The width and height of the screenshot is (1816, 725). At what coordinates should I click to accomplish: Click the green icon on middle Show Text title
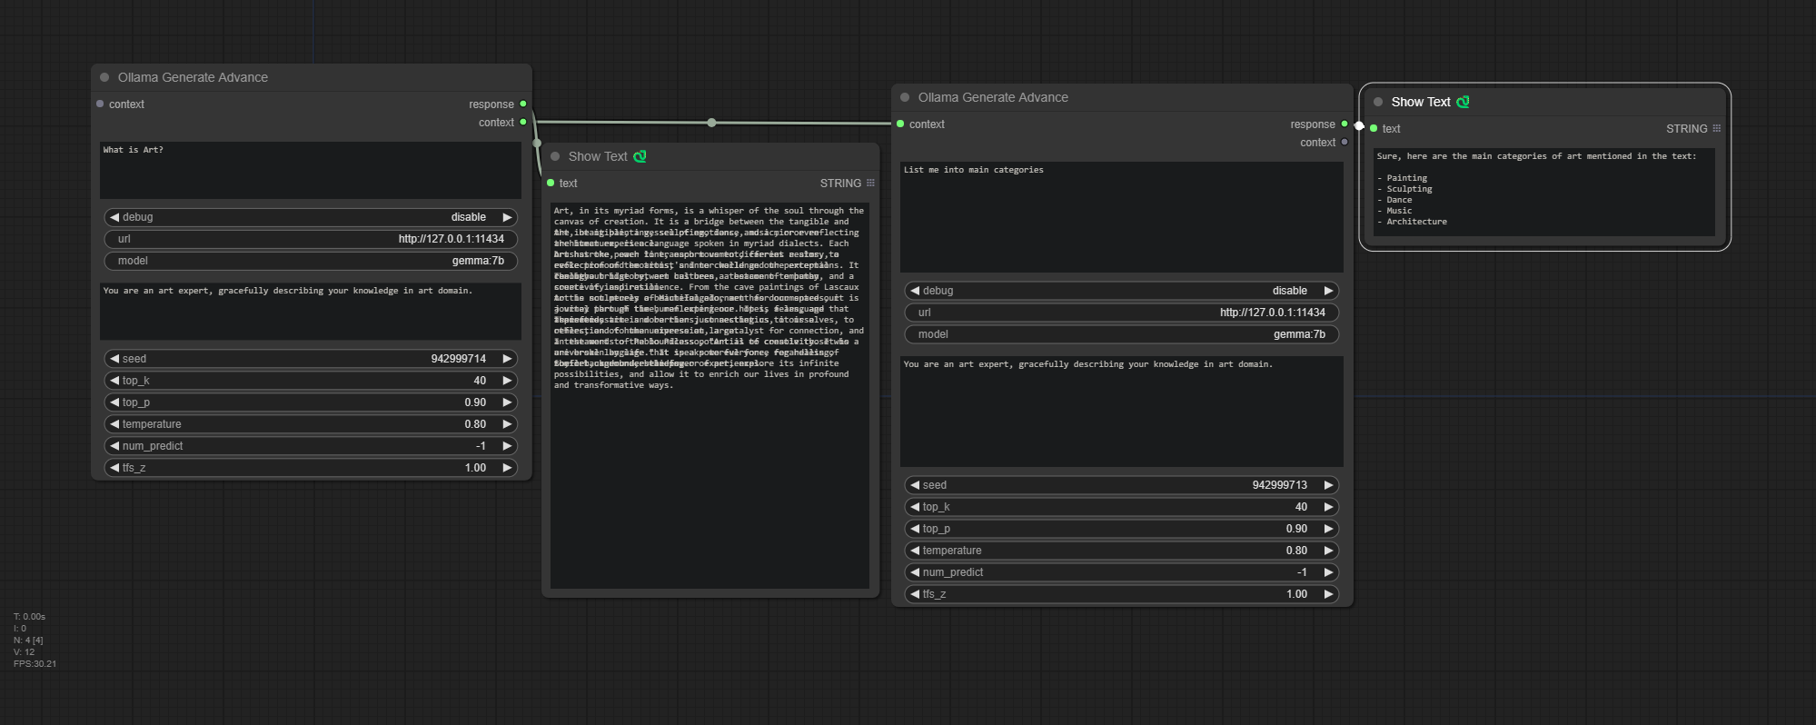[x=640, y=156]
